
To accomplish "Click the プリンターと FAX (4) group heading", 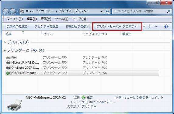I will click(26, 50).
